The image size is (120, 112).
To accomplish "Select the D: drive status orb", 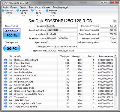I will [18, 10].
